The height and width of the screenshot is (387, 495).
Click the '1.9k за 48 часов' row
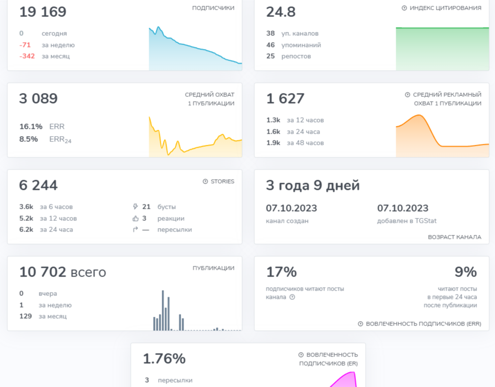pos(295,143)
